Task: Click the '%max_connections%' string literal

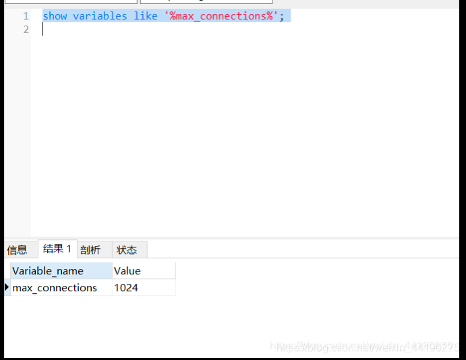Action: [x=221, y=16]
